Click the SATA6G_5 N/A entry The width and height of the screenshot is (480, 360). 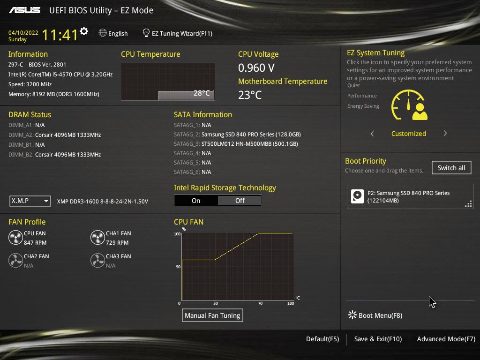point(193,163)
